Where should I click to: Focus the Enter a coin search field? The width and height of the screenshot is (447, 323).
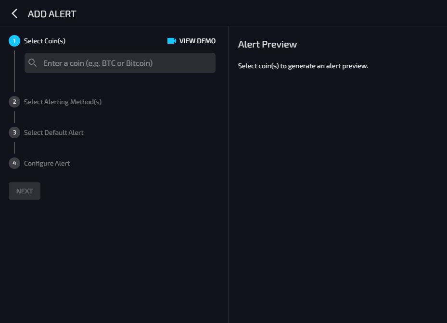(120, 63)
